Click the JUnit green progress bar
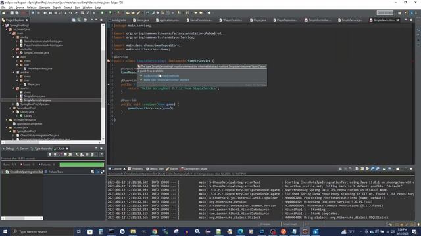The width and height of the screenshot is (421, 236). pyautogui.click(x=82, y=165)
